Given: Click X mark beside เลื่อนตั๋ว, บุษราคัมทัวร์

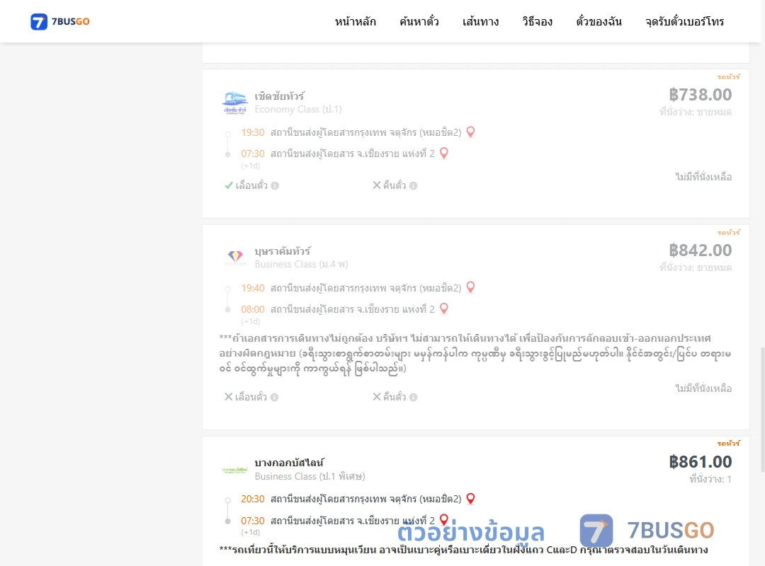Looking at the screenshot, I should (x=228, y=397).
